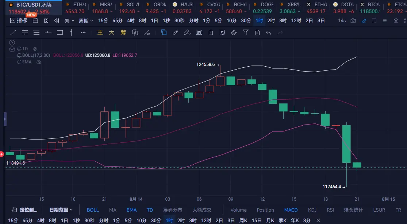This screenshot has width=407, height=224.
Task: Collapse the top circle chevron in chart
Action: [x=12, y=43]
